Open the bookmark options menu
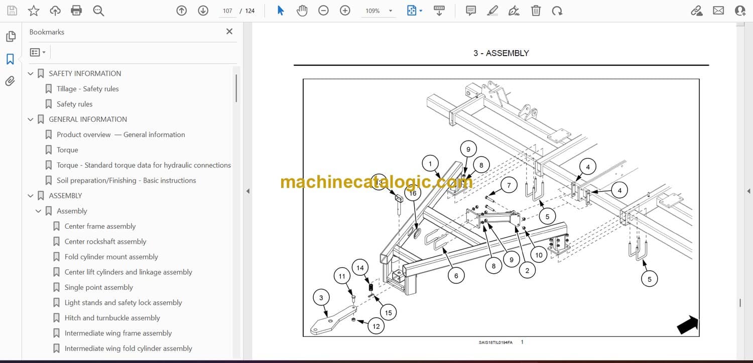753x363 pixels. [x=38, y=52]
